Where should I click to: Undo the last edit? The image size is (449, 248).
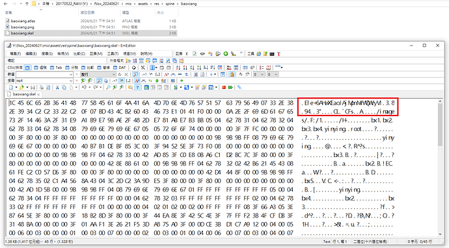click(x=84, y=87)
